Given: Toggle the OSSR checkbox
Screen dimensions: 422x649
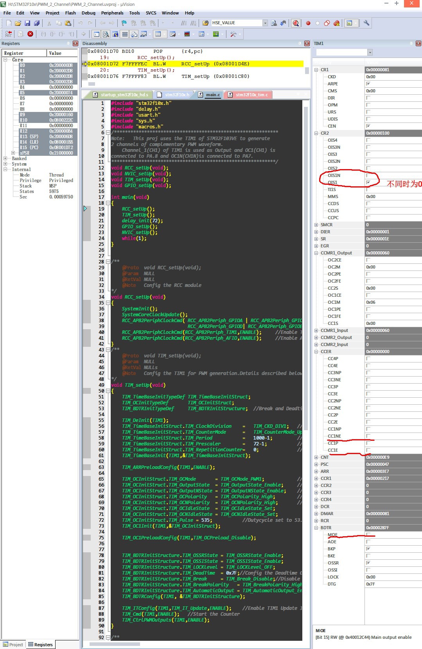Looking at the screenshot, I should [368, 563].
